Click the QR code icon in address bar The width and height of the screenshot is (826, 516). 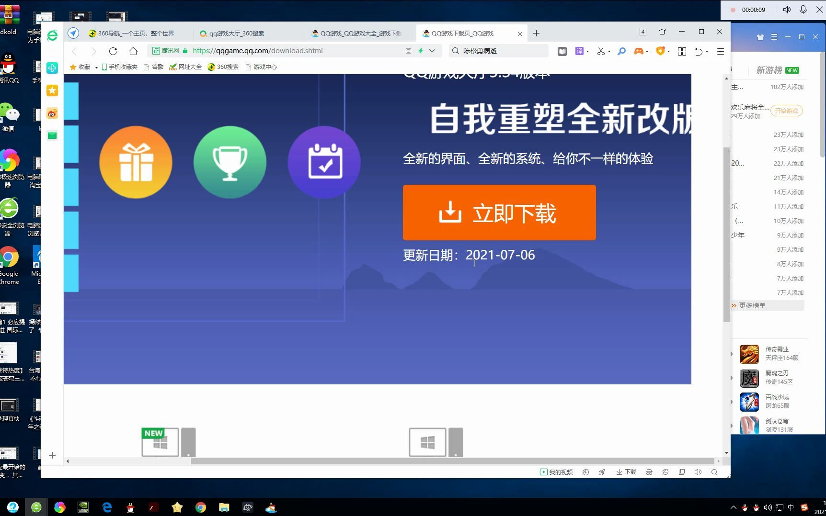(x=408, y=51)
